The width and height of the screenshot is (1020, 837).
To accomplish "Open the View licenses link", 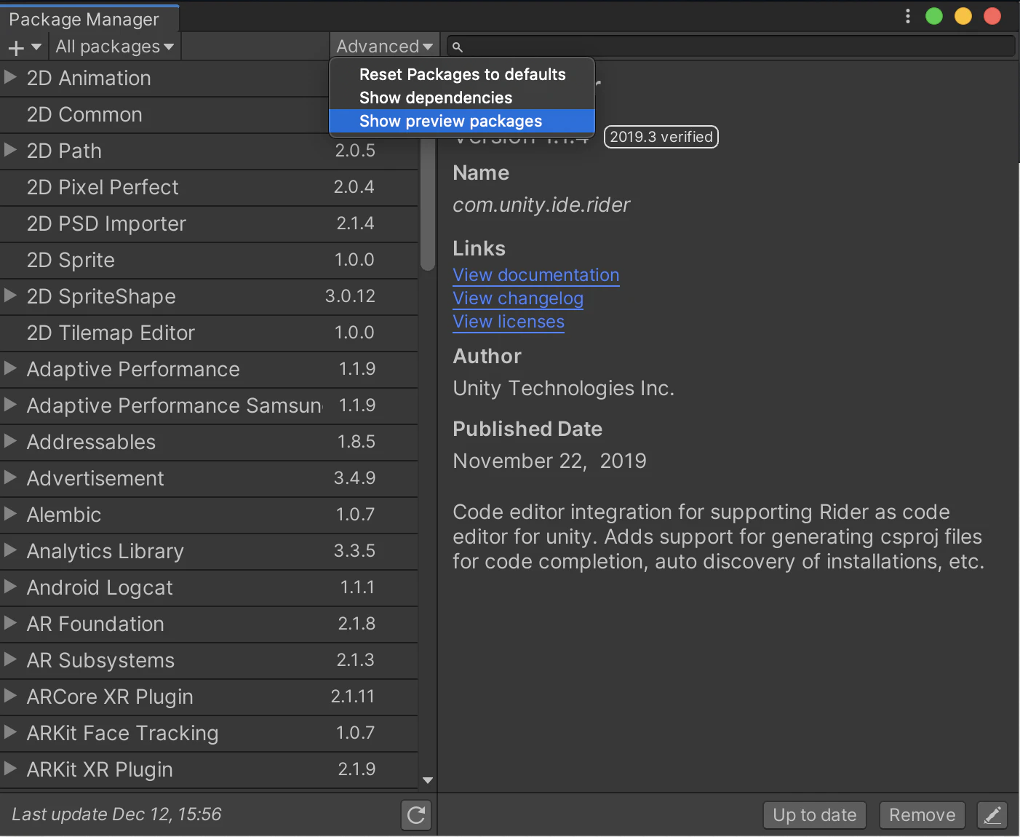I will [509, 322].
